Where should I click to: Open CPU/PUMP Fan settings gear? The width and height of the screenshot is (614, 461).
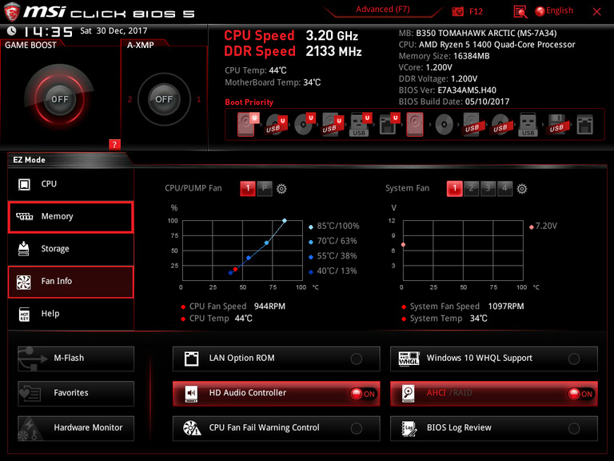pos(281,189)
